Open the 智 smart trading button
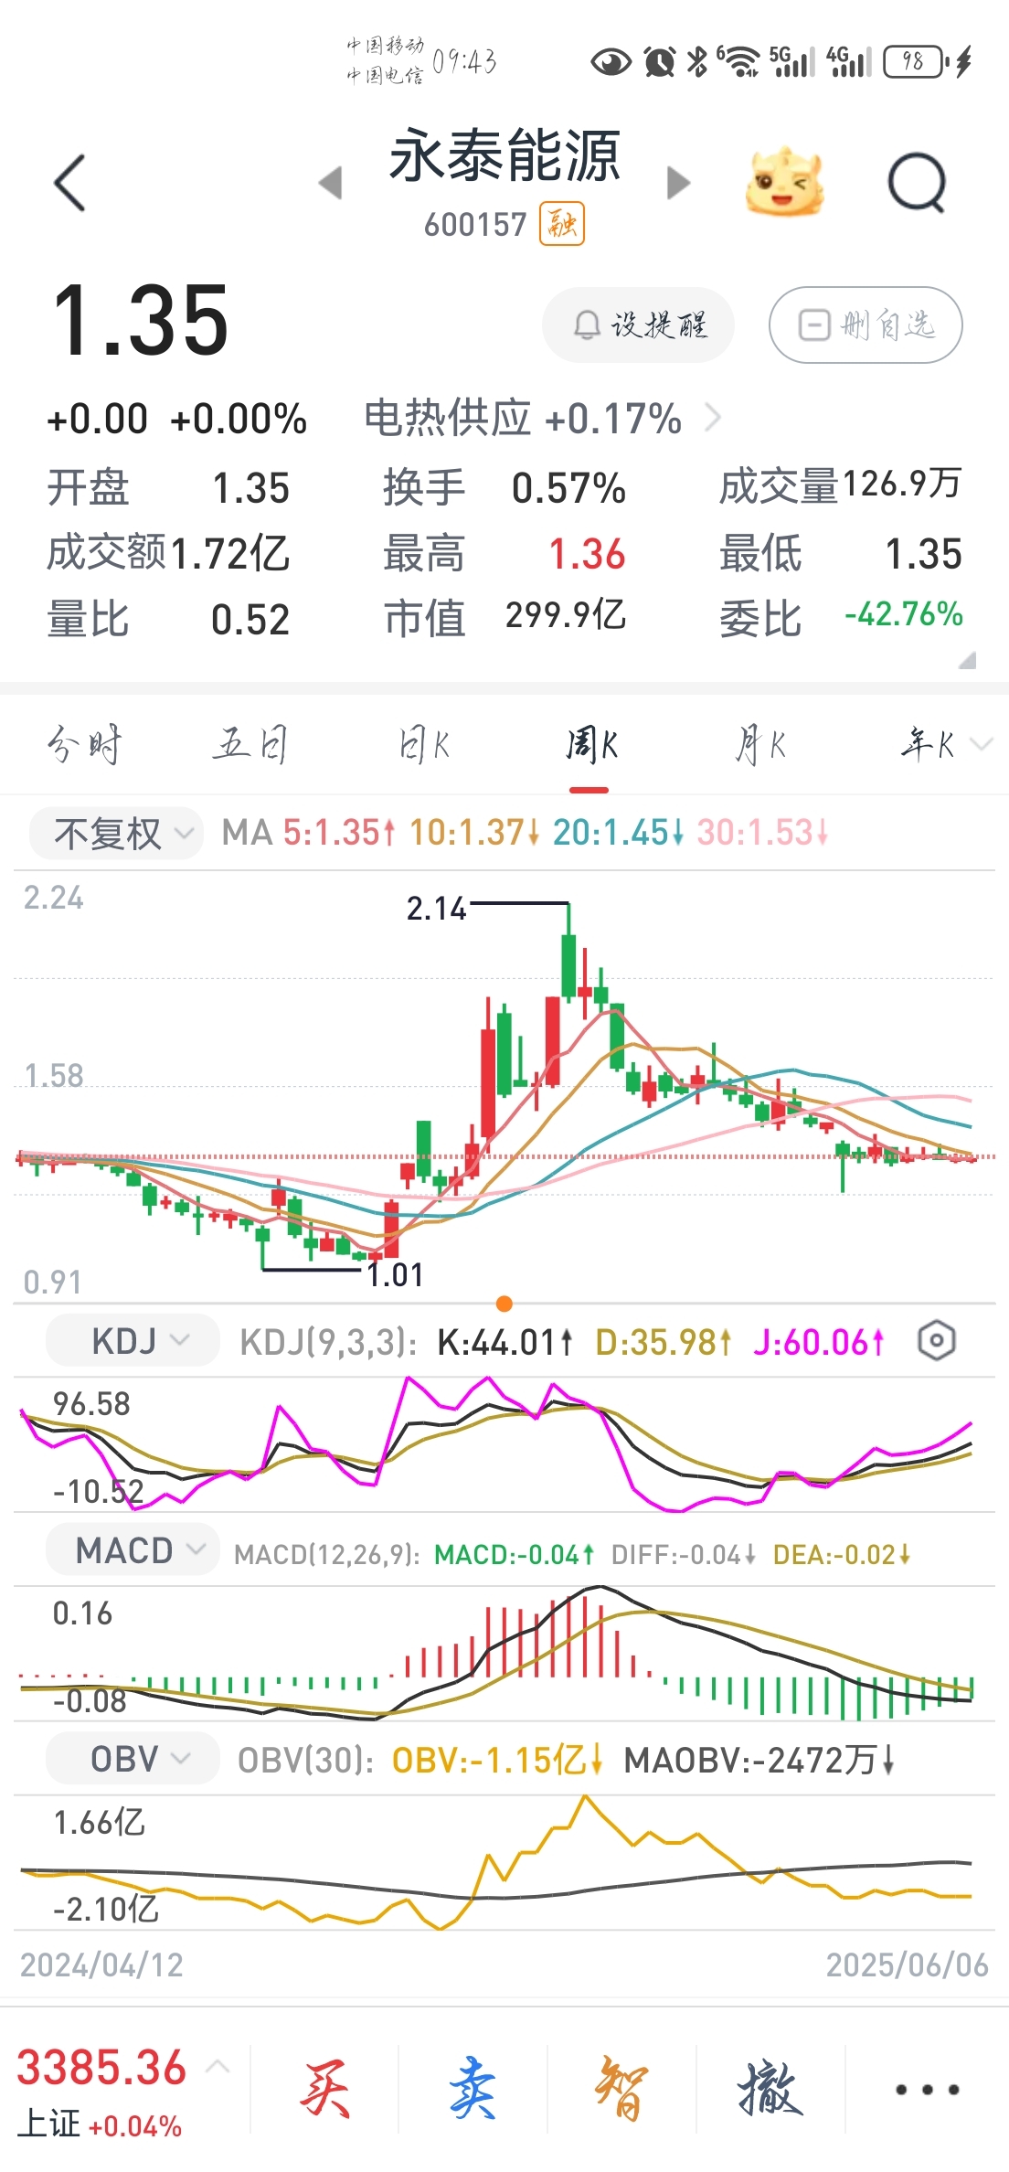Viewport: 1009px width, 2172px height. (621, 2089)
